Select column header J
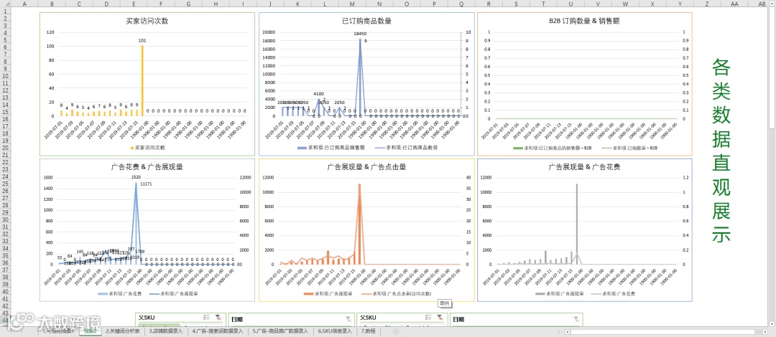The width and height of the screenshot is (776, 337). [x=270, y=4]
